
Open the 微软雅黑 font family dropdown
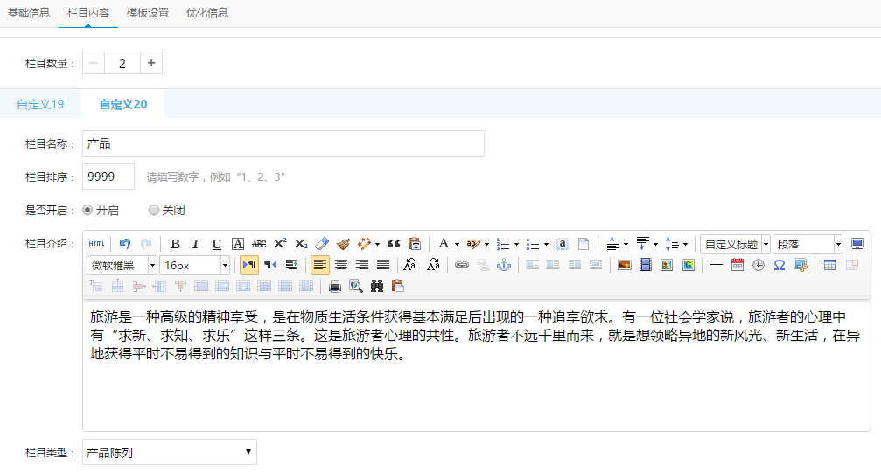pyautogui.click(x=122, y=265)
